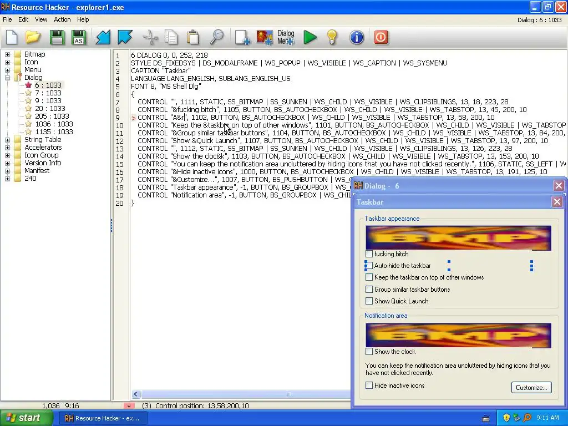568x426 pixels.
Task: Click the security shield tray icon
Action: (506, 418)
